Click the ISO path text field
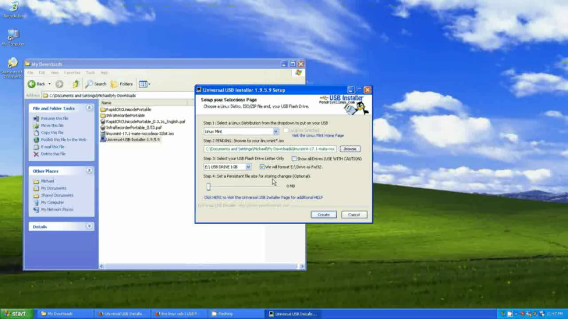Screen dimensions: 568x319 tap(270, 149)
